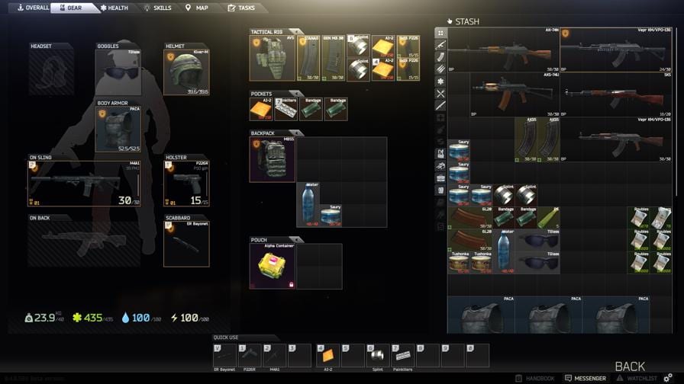684x384 pixels.
Task: Collapse the Backpack container arrow
Action: pyautogui.click(x=296, y=133)
